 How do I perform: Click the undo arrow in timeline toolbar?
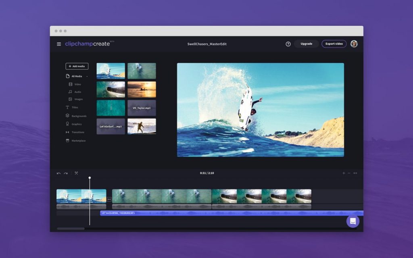click(58, 173)
